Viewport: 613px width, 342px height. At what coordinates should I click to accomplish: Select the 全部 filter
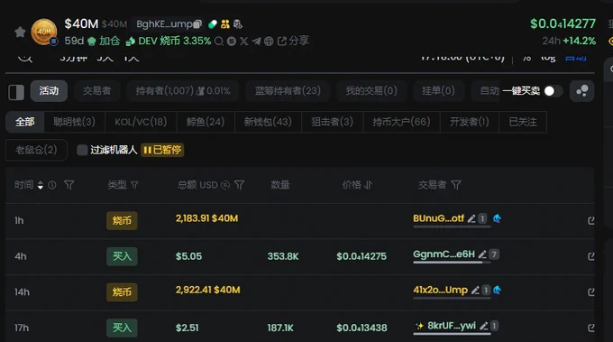pyautogui.click(x=24, y=122)
